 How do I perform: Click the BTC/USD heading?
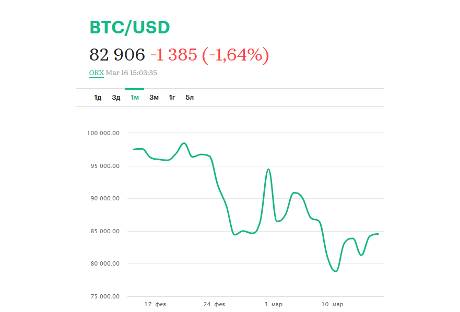pyautogui.click(x=129, y=28)
